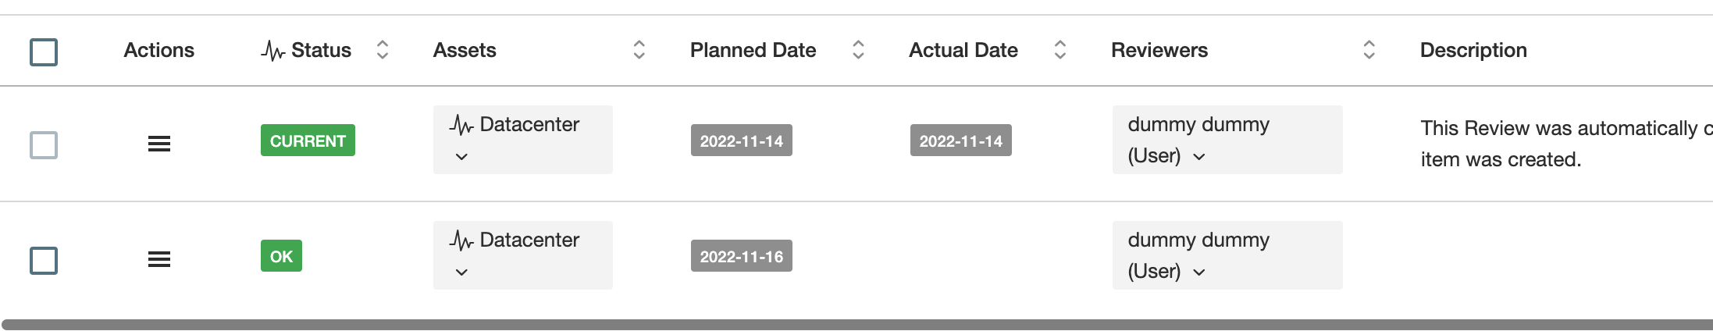The height and width of the screenshot is (331, 1713).
Task: Sort table by Status column
Action: pos(383,50)
